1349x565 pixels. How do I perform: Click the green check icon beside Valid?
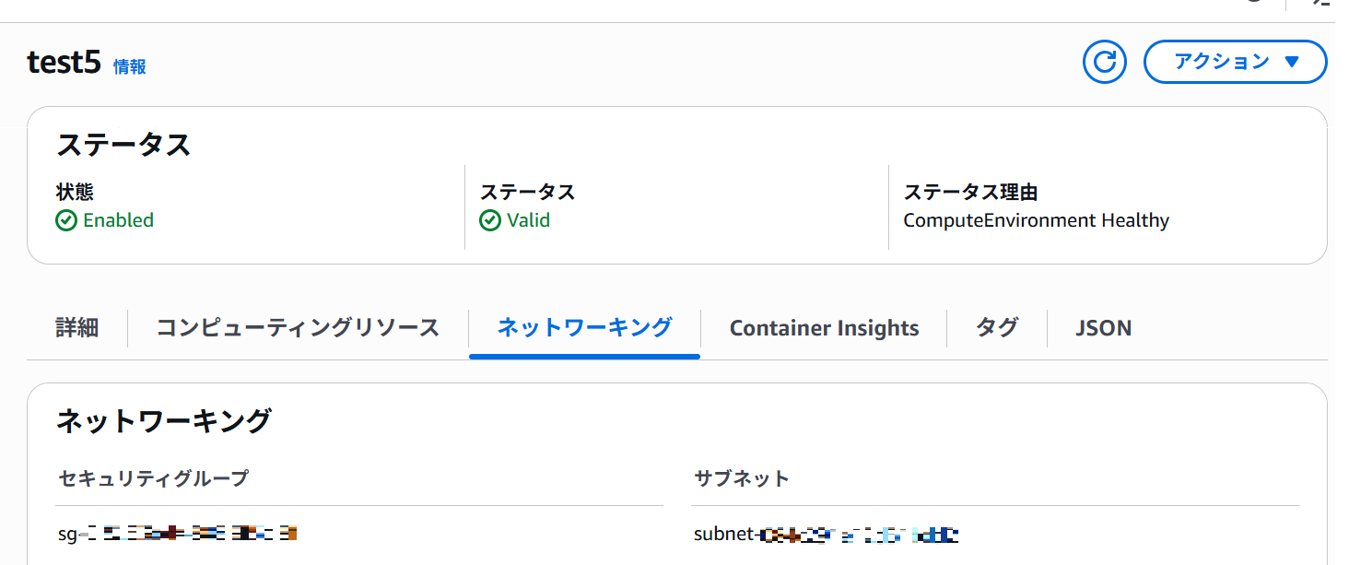490,220
